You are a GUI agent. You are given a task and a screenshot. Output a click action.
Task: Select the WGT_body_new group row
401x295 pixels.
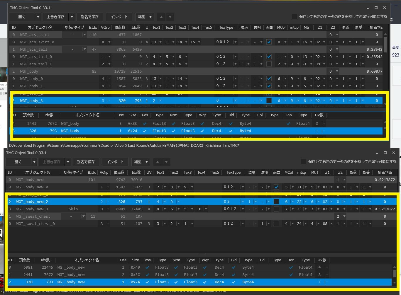201,180
